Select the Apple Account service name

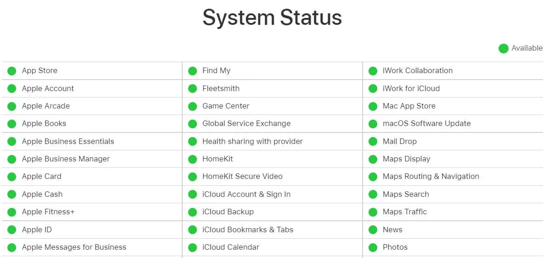pyautogui.click(x=48, y=88)
